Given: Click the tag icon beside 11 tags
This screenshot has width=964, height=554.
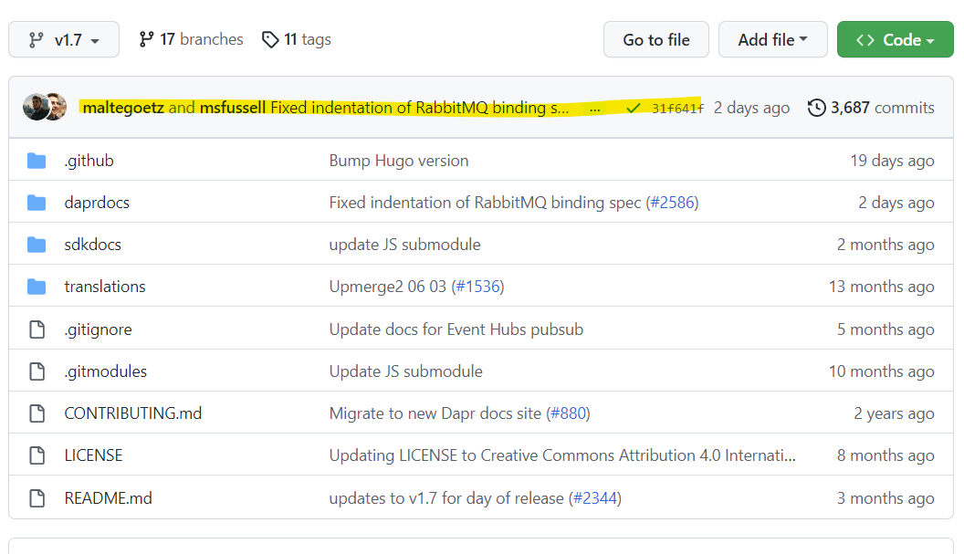Looking at the screenshot, I should (x=270, y=40).
